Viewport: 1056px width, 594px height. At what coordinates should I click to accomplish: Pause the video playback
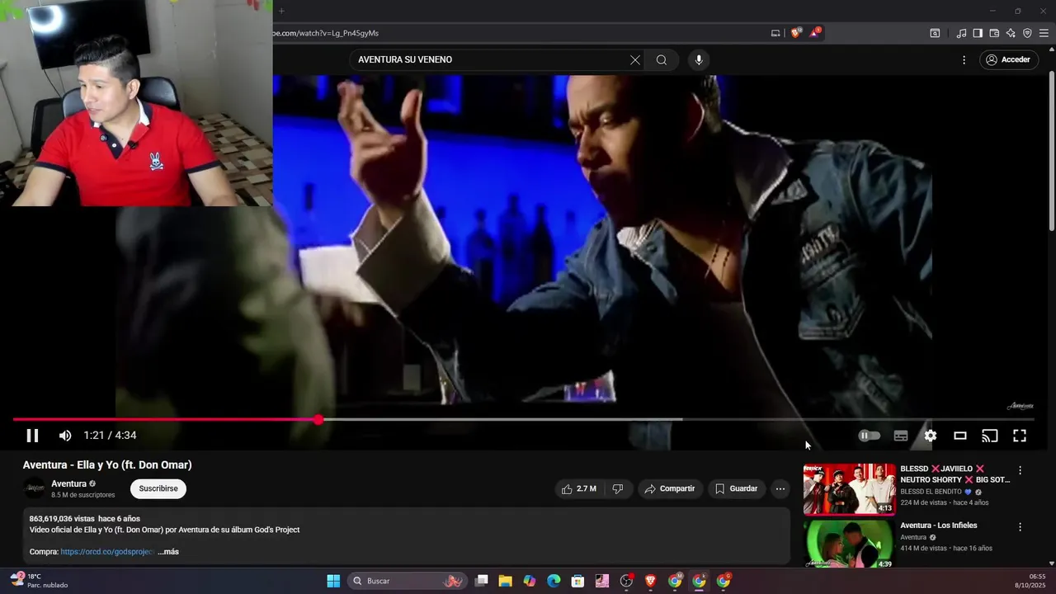[32, 436]
